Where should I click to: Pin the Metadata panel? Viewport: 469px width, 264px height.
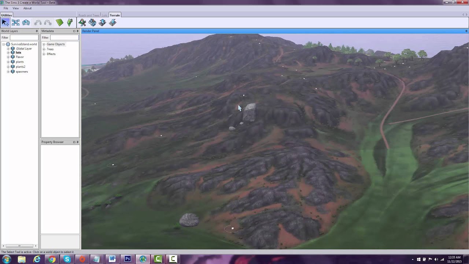77,31
